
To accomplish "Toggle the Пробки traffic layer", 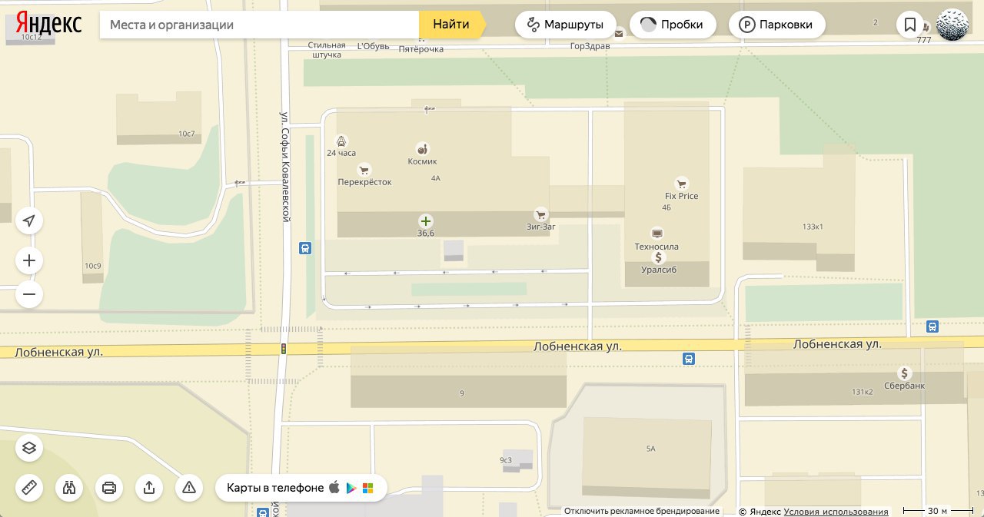I will click(673, 25).
